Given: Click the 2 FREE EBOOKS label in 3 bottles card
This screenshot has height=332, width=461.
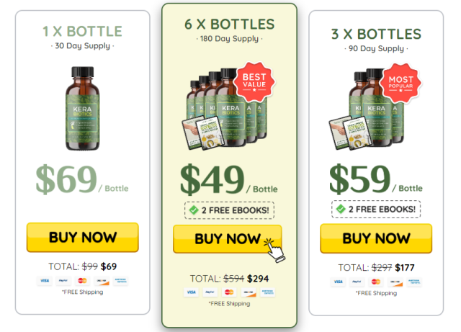Looking at the screenshot, I should tap(382, 209).
